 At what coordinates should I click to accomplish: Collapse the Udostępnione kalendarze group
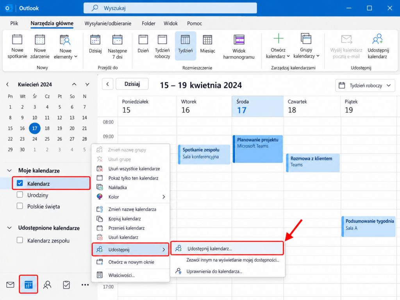point(9,228)
